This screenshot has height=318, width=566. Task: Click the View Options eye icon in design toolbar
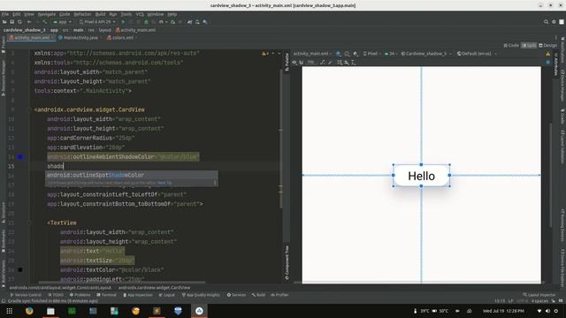click(x=294, y=63)
